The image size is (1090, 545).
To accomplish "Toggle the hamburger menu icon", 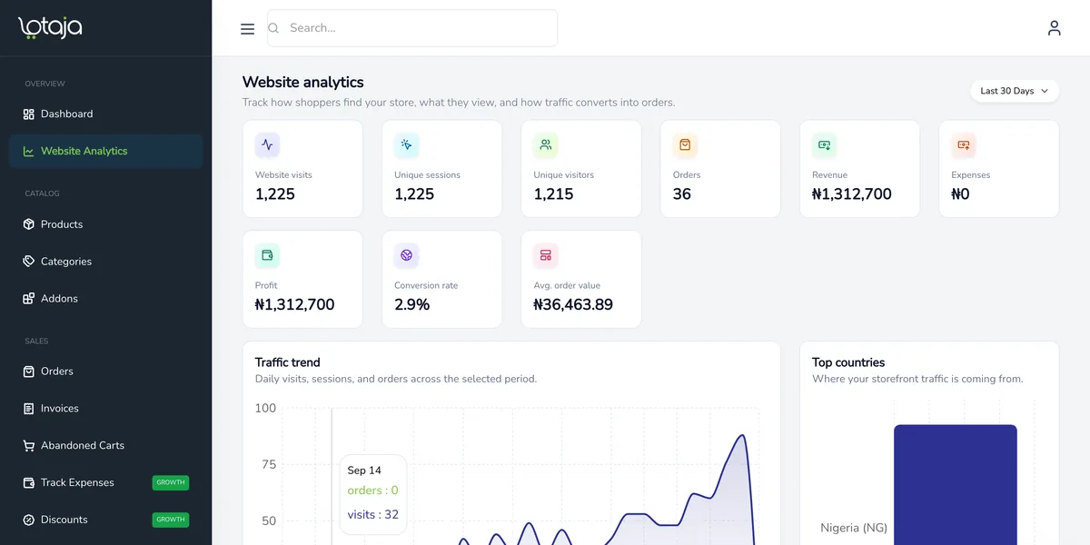I will coord(247,29).
